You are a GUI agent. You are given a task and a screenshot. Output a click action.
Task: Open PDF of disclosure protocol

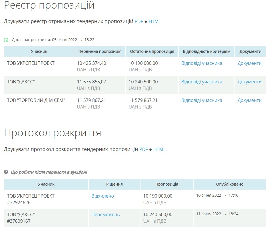pyautogui.click(x=144, y=149)
